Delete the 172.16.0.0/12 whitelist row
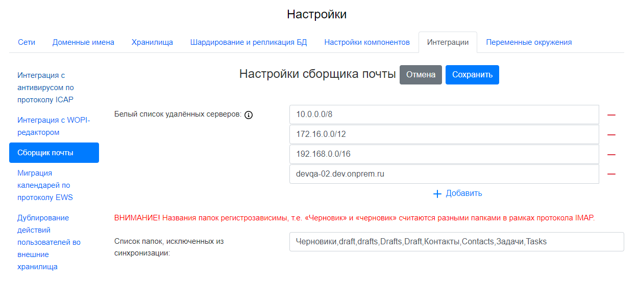Screen dimensions: 638x285 [x=611, y=135]
